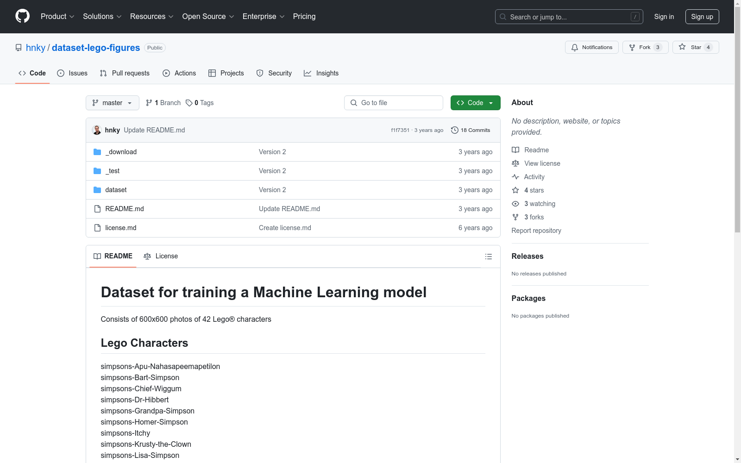This screenshot has width=741, height=463.
Task: Click the fork count badge 3
Action: 658,47
